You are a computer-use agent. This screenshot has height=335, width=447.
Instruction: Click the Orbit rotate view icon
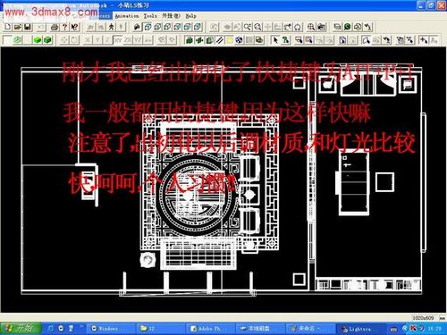pyautogui.click(x=298, y=27)
